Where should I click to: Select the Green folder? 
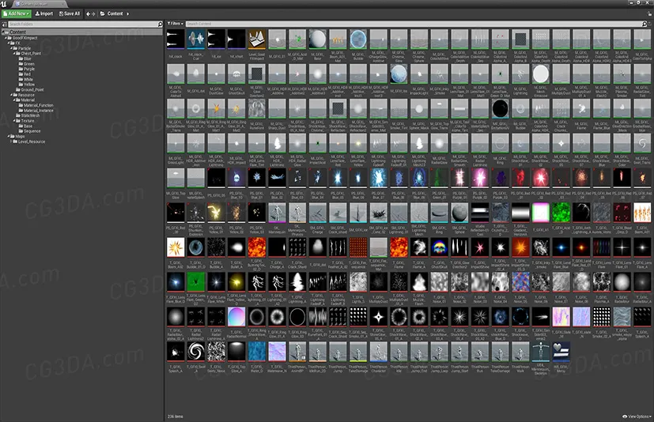(x=27, y=64)
